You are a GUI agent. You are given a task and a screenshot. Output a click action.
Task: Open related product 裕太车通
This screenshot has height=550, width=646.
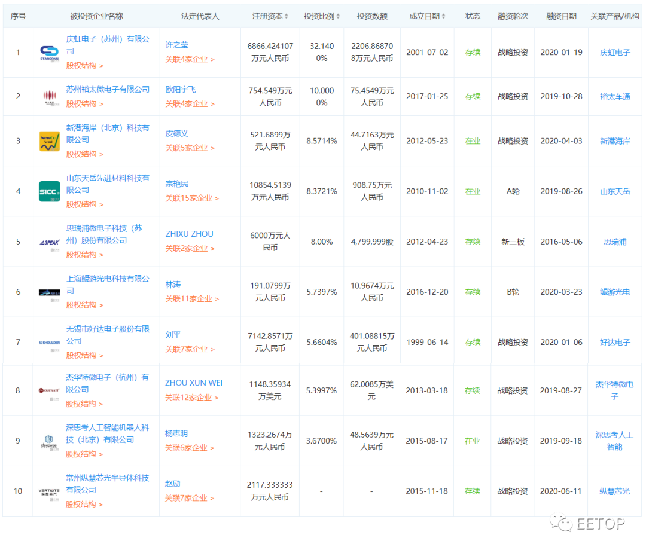[x=615, y=97]
